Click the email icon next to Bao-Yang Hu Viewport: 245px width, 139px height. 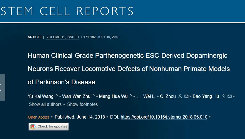pos(229,96)
